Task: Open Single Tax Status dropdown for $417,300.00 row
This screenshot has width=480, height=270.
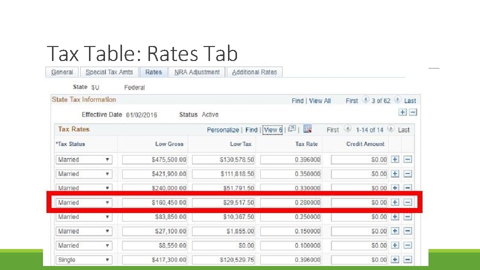Action: [84, 260]
